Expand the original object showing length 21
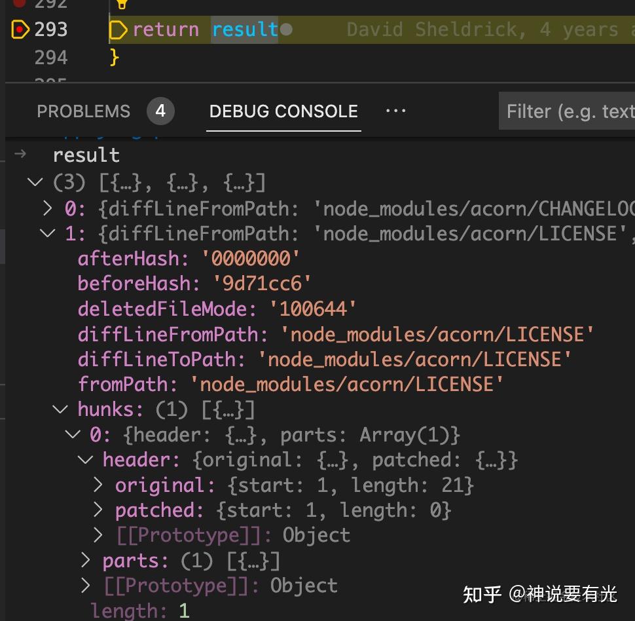Image resolution: width=635 pixels, height=621 pixels. [97, 485]
